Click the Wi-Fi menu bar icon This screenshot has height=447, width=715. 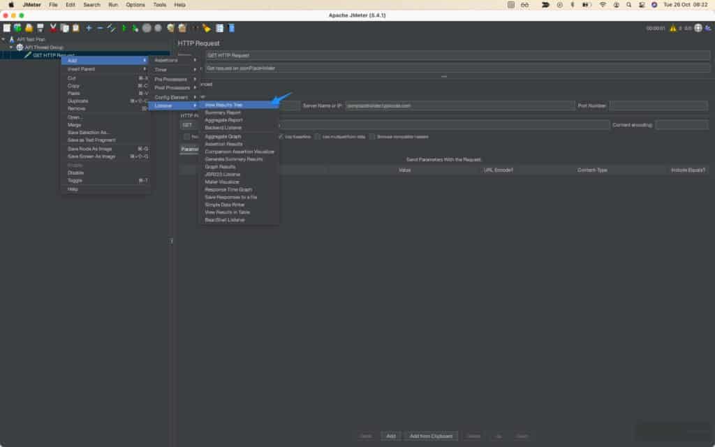click(x=603, y=5)
